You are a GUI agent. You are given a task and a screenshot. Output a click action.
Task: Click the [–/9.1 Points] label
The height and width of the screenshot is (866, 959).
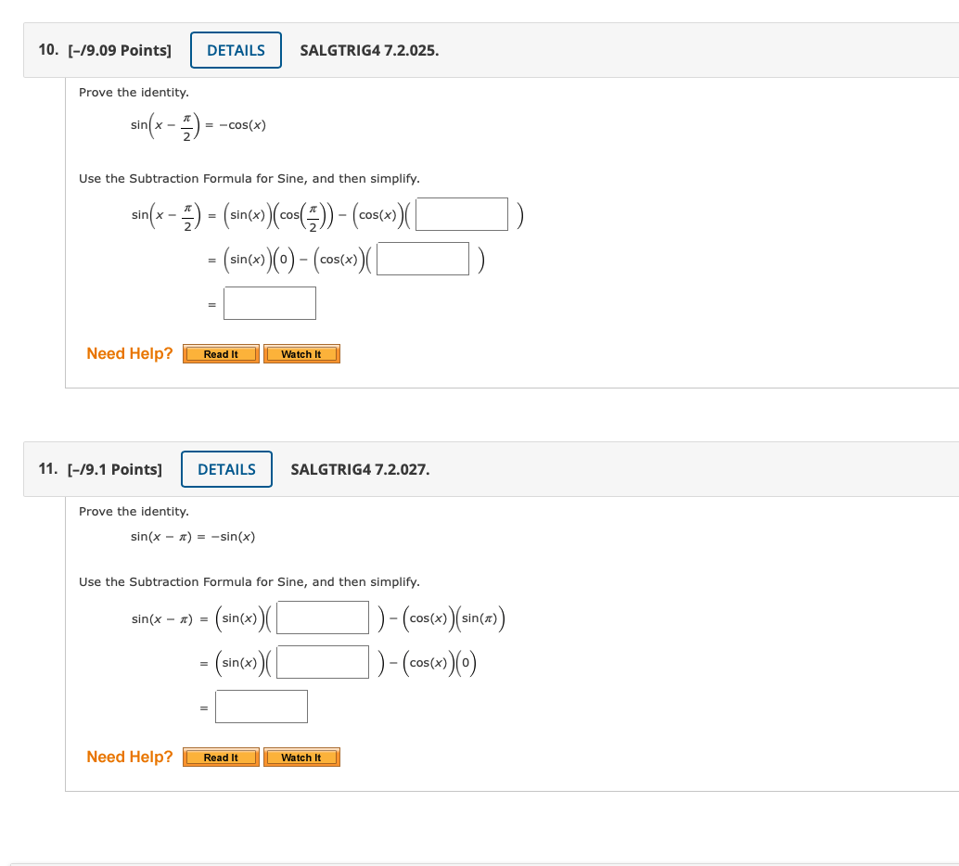pos(115,470)
